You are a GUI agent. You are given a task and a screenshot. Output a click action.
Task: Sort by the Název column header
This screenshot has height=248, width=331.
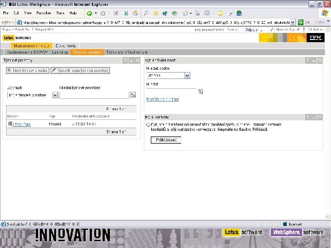(x=13, y=116)
